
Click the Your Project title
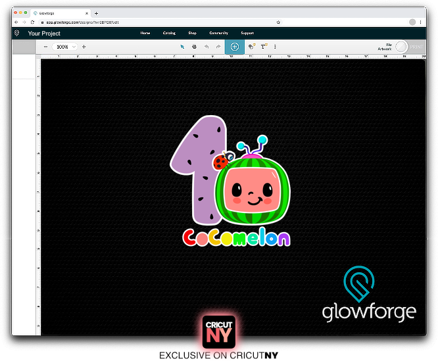pos(44,34)
